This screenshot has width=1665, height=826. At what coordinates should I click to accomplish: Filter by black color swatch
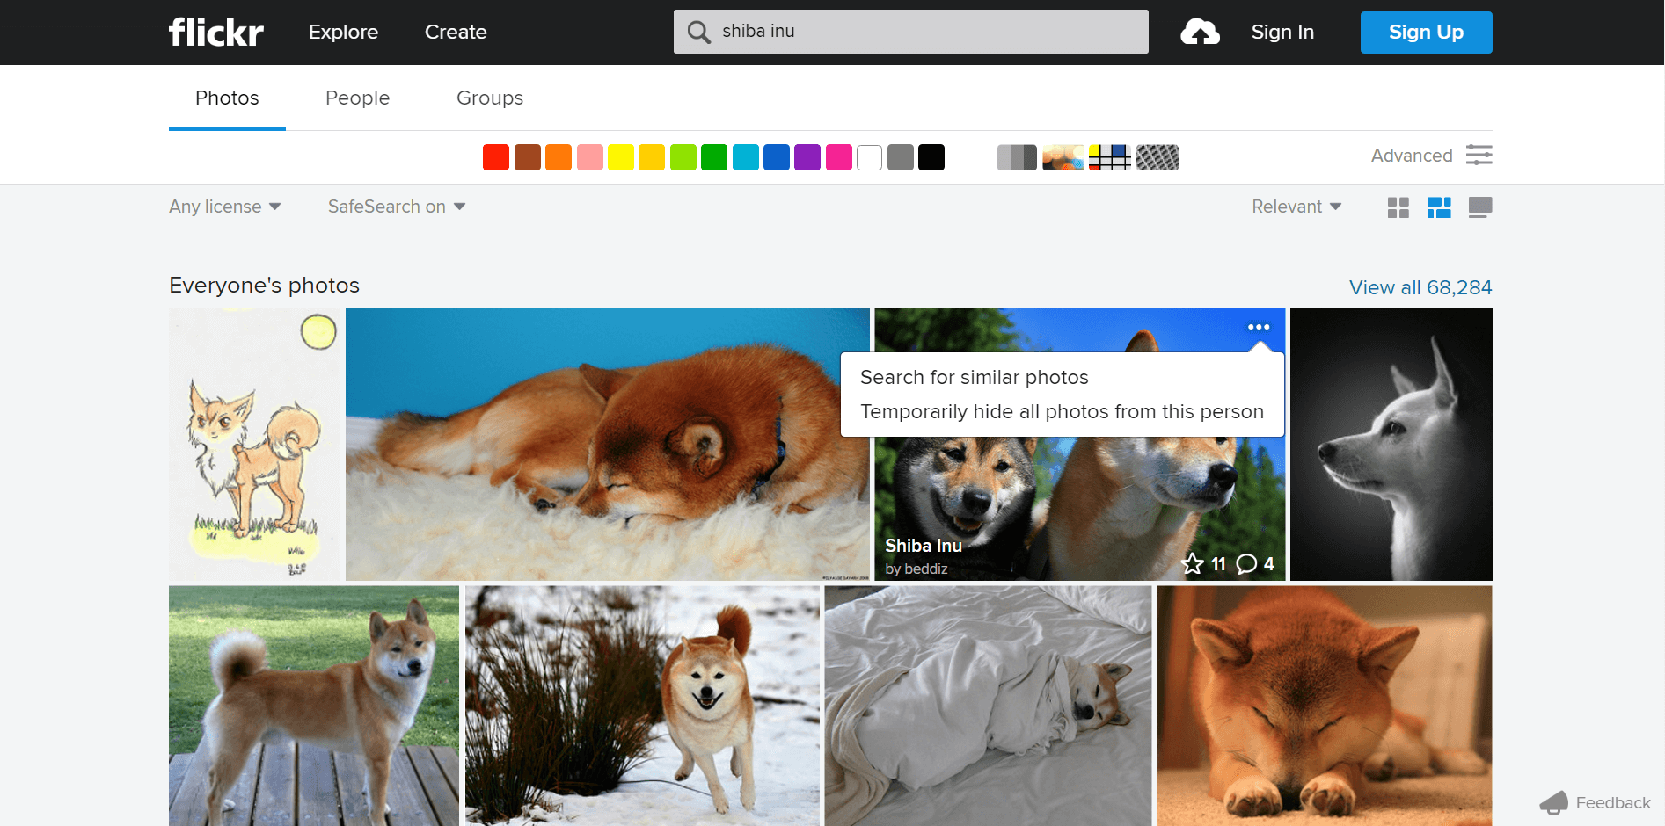[931, 157]
